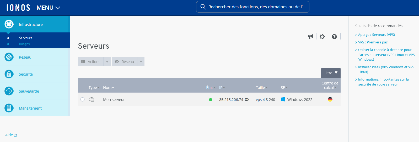Click into the top search field
This screenshot has height=142, width=419.
coord(256,7)
